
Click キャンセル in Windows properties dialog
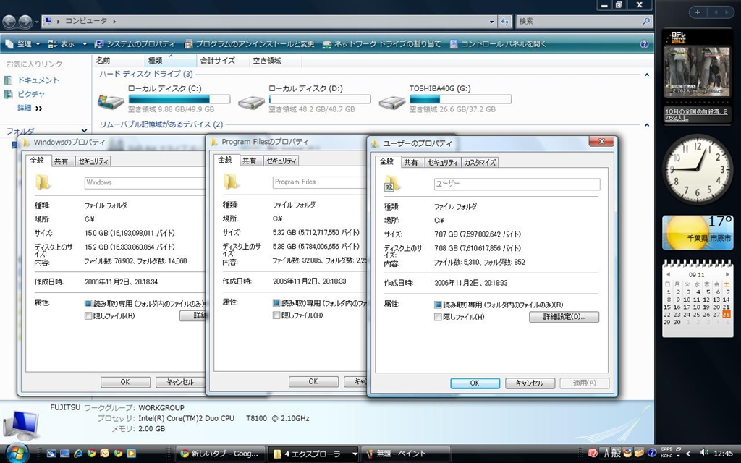pos(180,382)
